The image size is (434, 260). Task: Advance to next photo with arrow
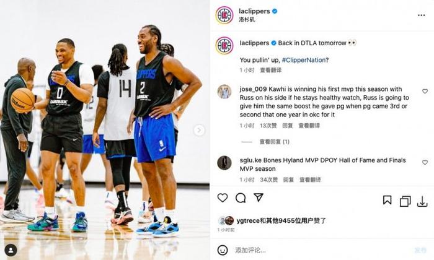point(199,130)
